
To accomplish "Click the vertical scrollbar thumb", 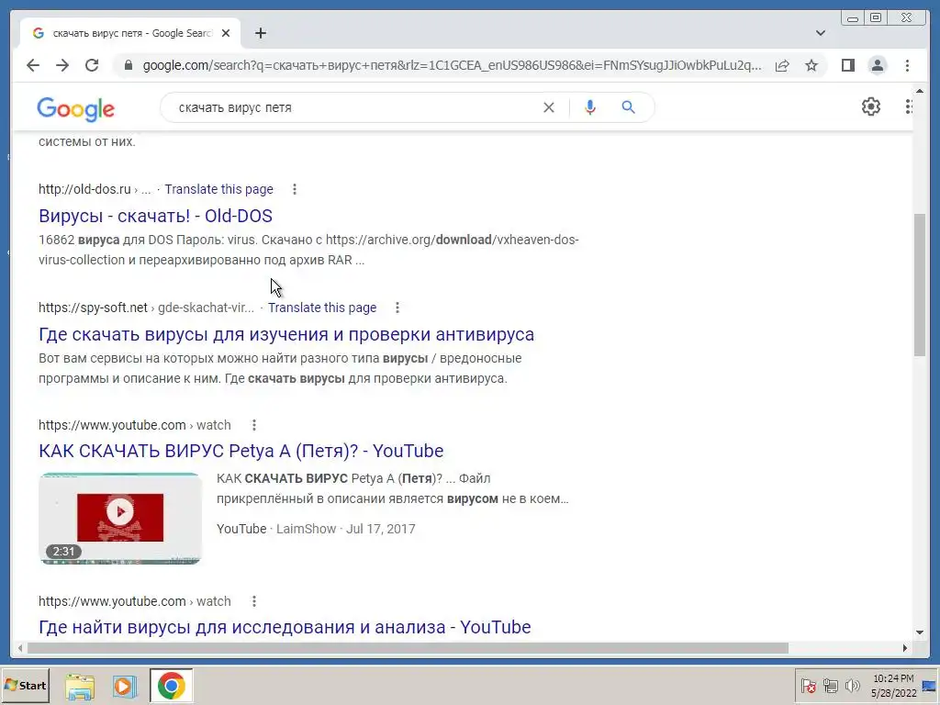I will click(920, 285).
